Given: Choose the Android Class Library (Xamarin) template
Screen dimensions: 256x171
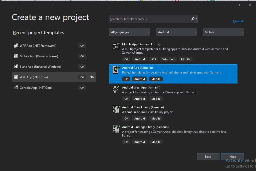Looking at the screenshot, I should pos(173,113).
